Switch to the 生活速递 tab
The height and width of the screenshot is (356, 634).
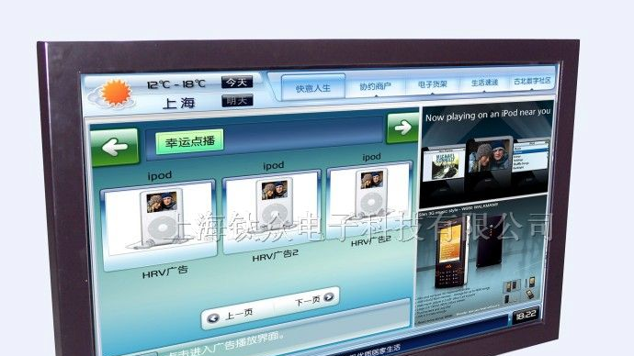[x=484, y=83]
